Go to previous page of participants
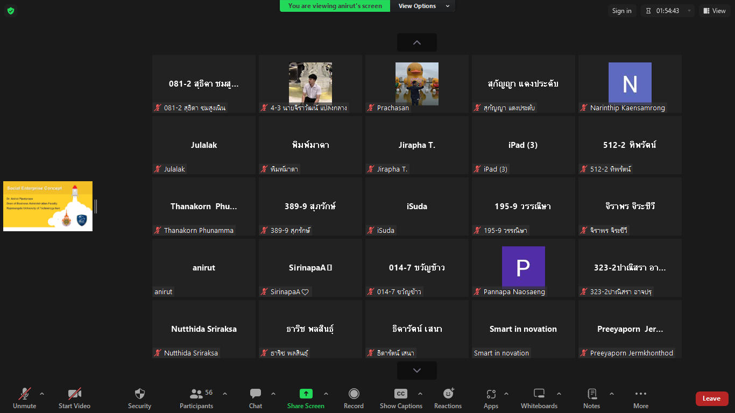The height and width of the screenshot is (413, 735). point(417,42)
